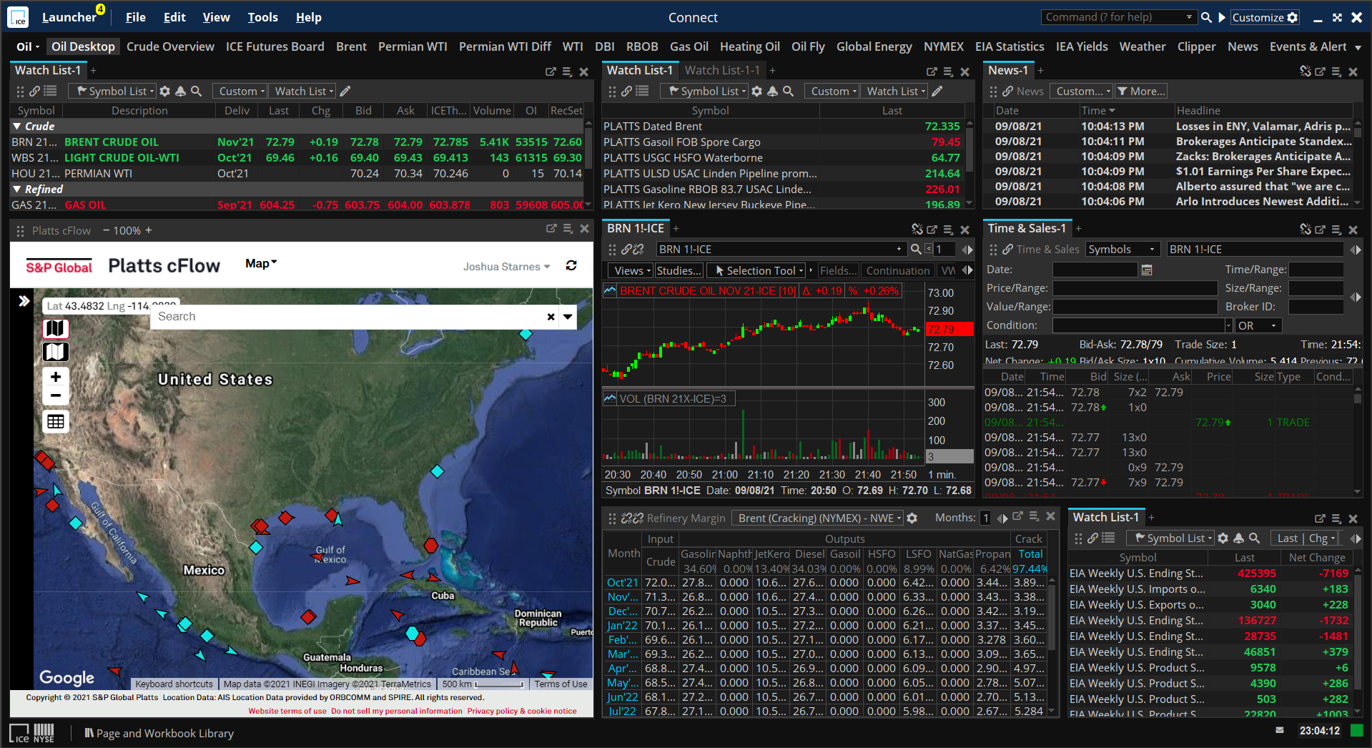Switch to ICE Futures Board tab
Screen dimensions: 1372x748
275,46
